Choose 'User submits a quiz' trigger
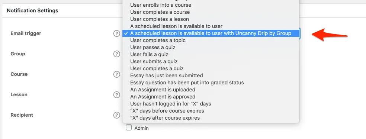 (211, 62)
